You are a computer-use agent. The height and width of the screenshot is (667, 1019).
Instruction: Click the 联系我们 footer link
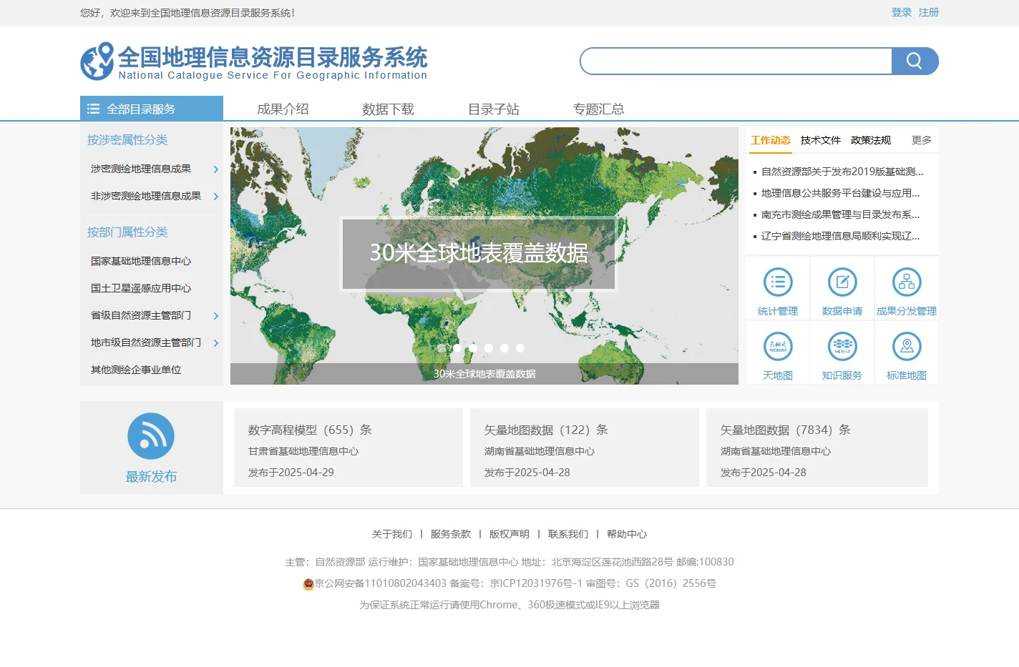[x=568, y=534]
